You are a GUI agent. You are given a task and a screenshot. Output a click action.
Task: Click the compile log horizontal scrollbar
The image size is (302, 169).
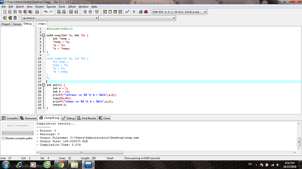coord(81,152)
